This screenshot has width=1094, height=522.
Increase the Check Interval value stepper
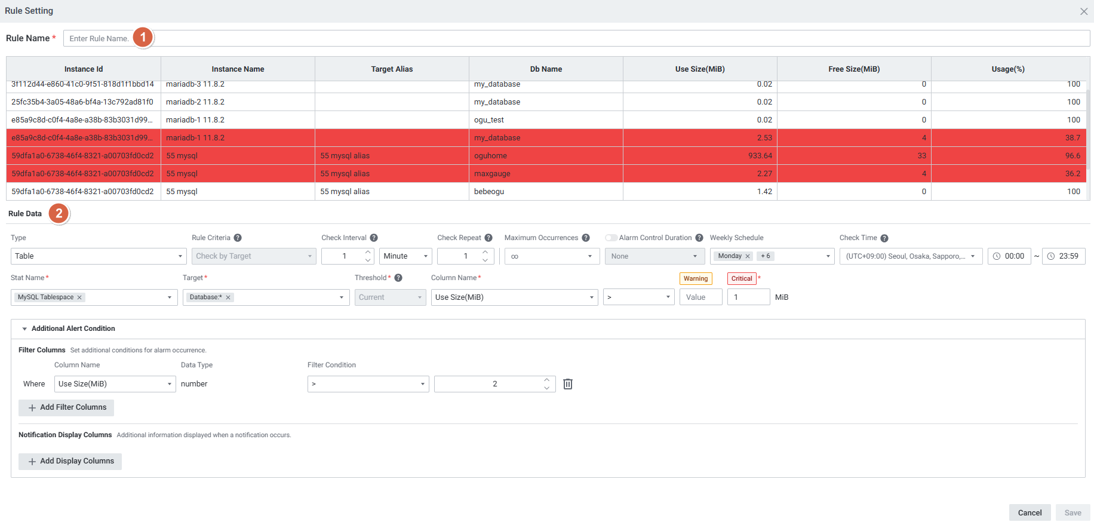tap(368, 252)
